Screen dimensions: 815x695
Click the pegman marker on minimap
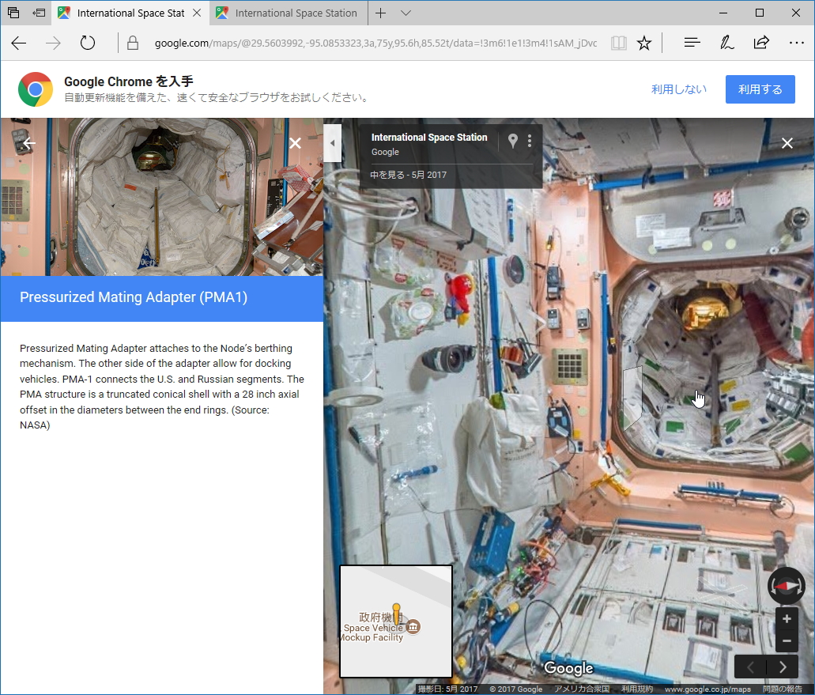click(x=397, y=614)
